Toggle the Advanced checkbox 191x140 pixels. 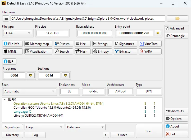click(x=167, y=28)
